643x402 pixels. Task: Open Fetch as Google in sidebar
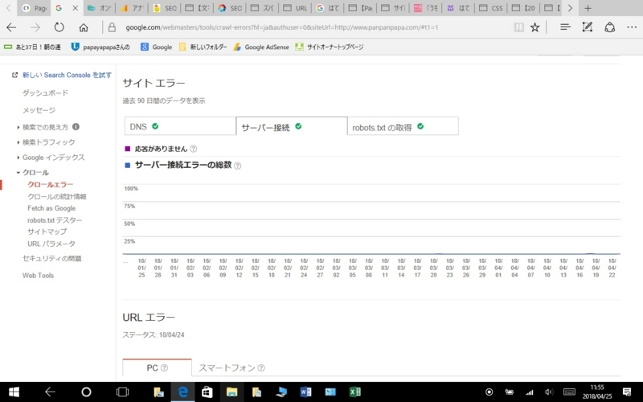[51, 208]
